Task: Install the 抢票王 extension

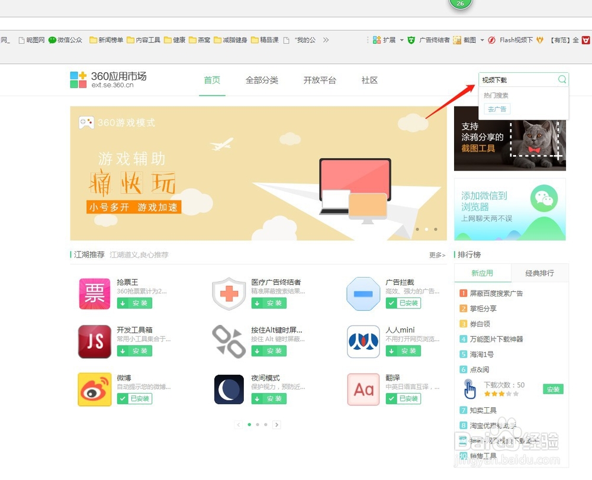Action: coord(134,303)
